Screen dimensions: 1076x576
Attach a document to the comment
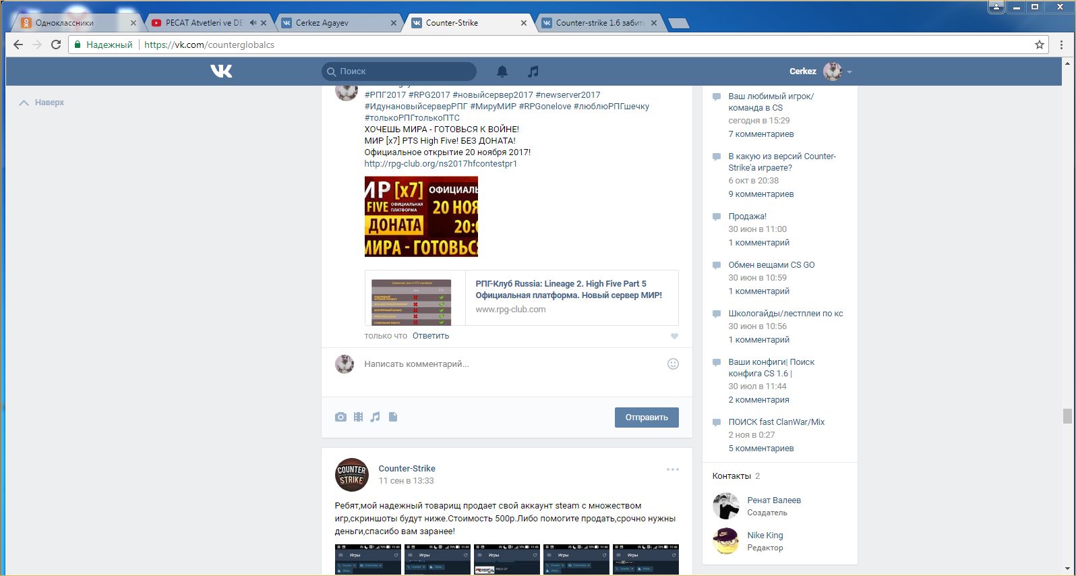point(393,417)
